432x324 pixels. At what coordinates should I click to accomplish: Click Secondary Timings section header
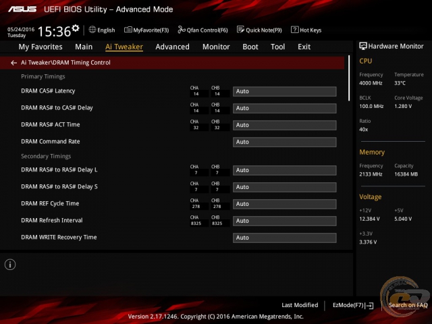[x=46, y=156]
